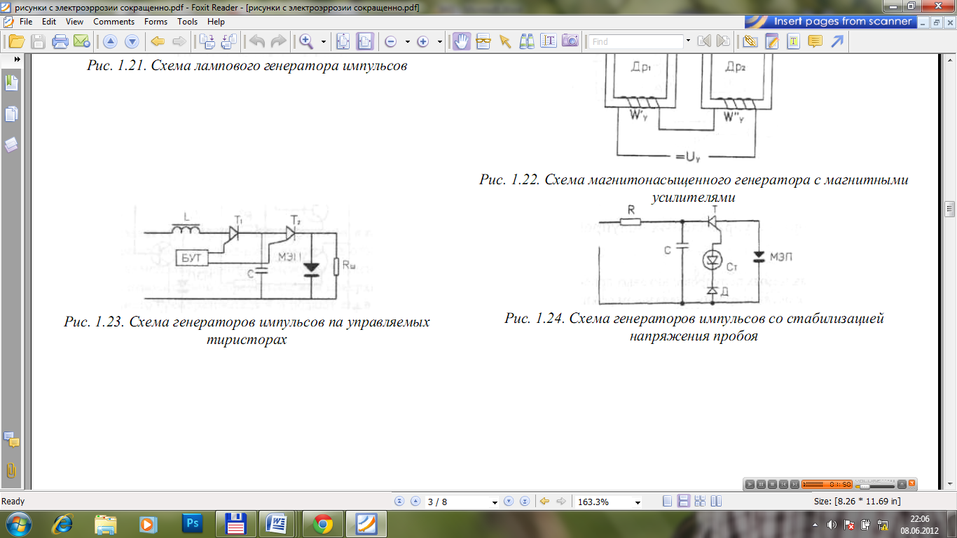This screenshot has width=957, height=538.
Task: Open the Tools menu
Action: 187,22
